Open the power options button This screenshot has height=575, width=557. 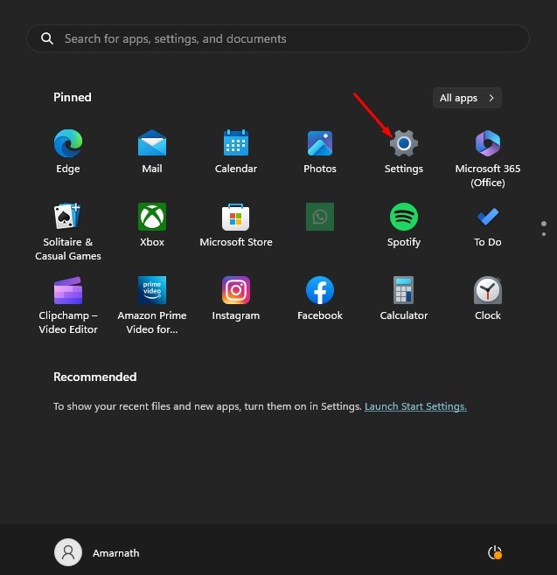pos(494,552)
